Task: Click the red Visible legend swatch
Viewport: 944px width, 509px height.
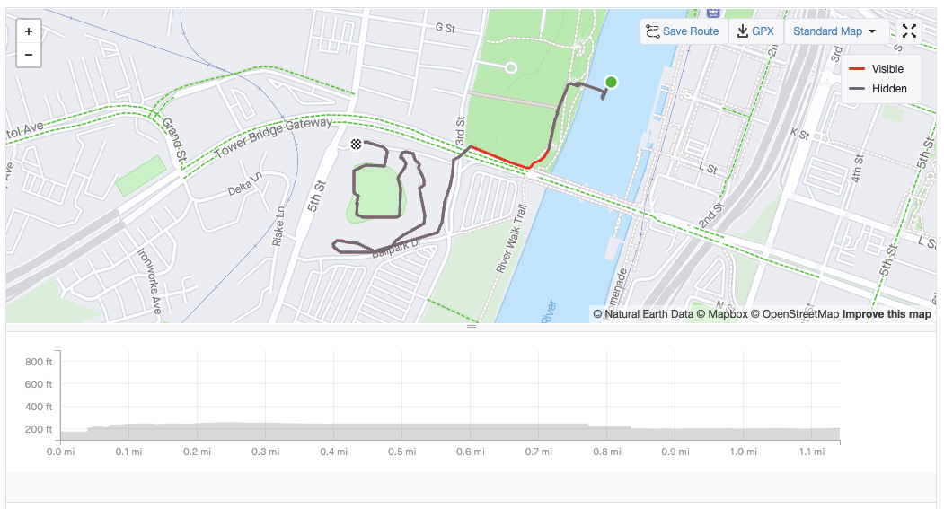Action: click(857, 69)
